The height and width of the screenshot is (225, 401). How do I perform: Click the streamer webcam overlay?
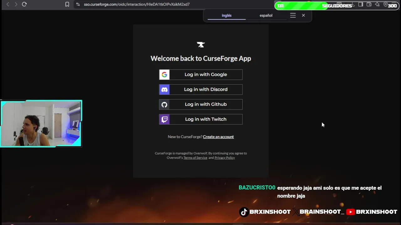tap(41, 123)
